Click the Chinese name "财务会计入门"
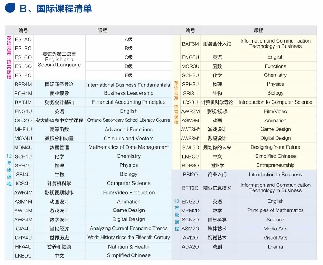 click(217, 44)
